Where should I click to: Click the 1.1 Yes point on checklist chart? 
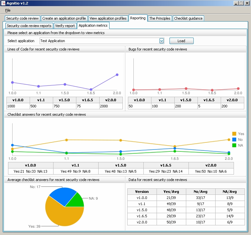click(67, 140)
